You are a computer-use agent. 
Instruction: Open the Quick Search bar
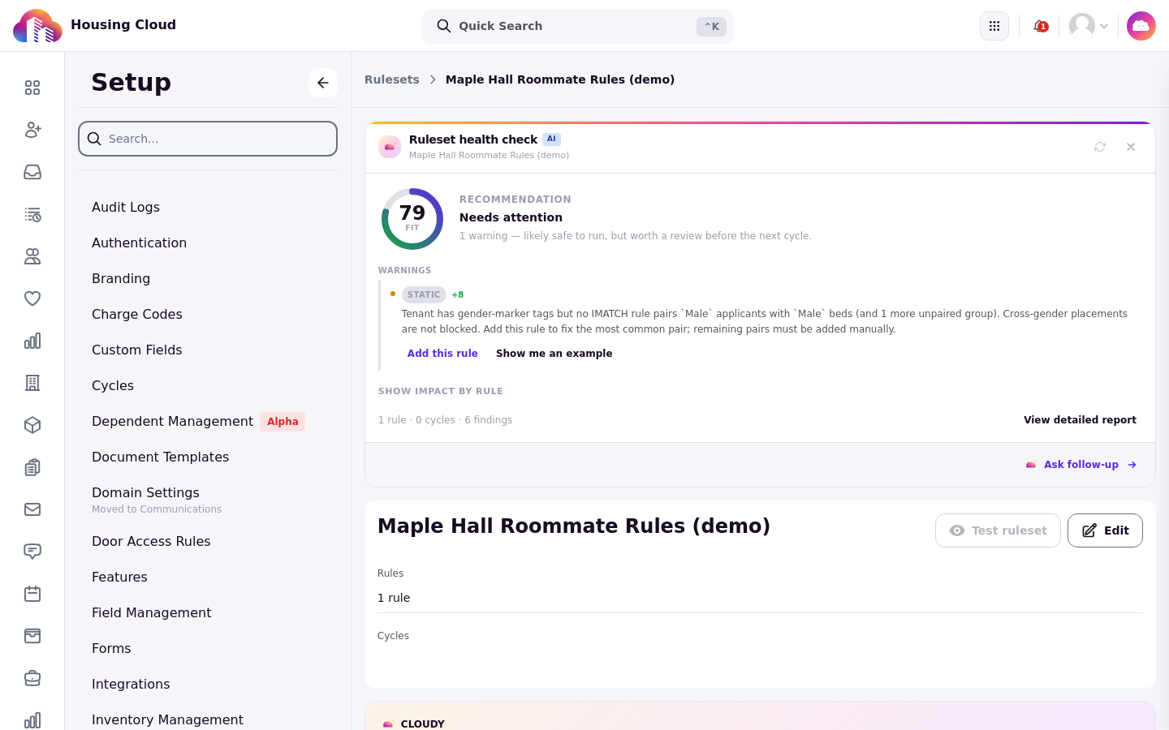click(x=578, y=26)
